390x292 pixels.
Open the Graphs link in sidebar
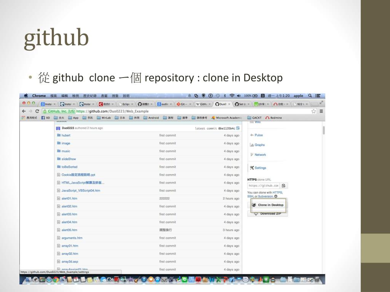[x=260, y=145]
